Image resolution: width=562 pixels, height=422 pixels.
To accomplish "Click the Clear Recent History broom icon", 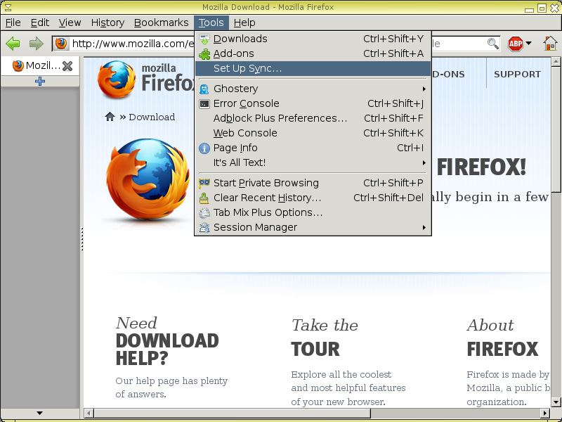I will click(204, 198).
